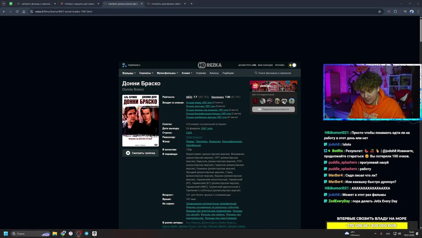The height and width of the screenshot is (238, 422).
Task: Open 'Фильмы про мафию' series link
Action: point(212,215)
